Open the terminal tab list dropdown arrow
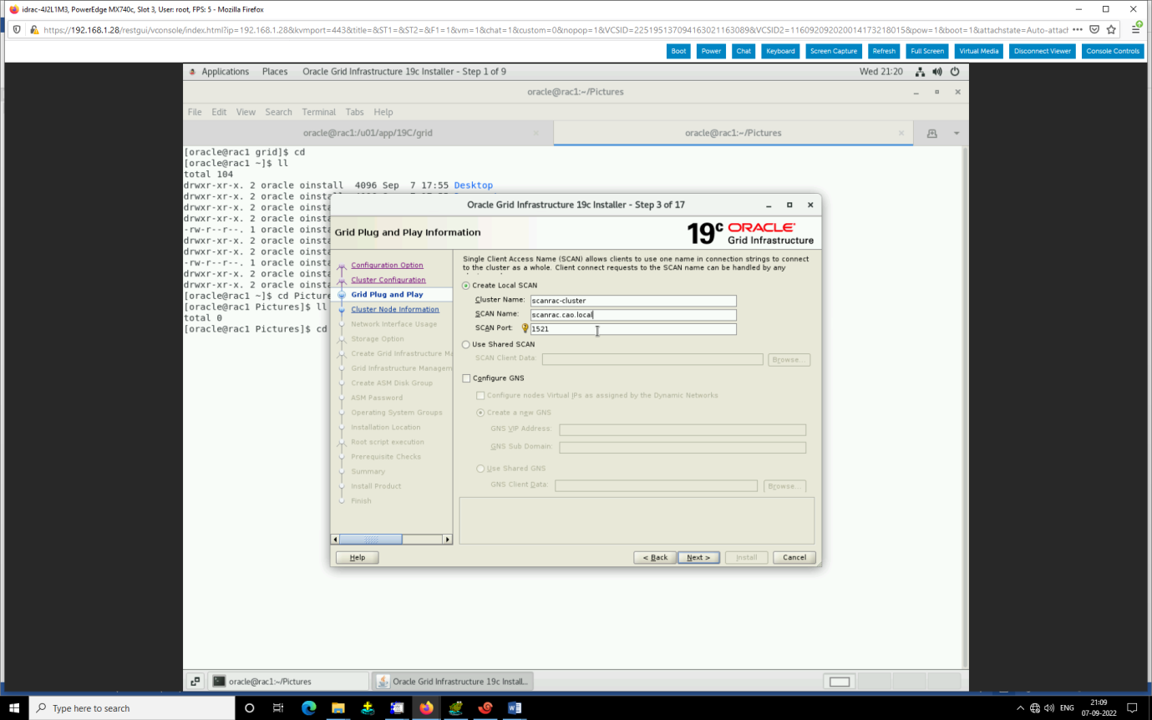The image size is (1152, 720). click(x=957, y=134)
